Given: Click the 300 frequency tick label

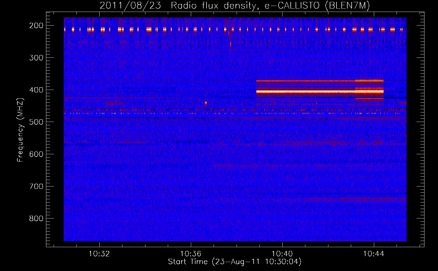Looking at the screenshot, I should pyautogui.click(x=36, y=58).
